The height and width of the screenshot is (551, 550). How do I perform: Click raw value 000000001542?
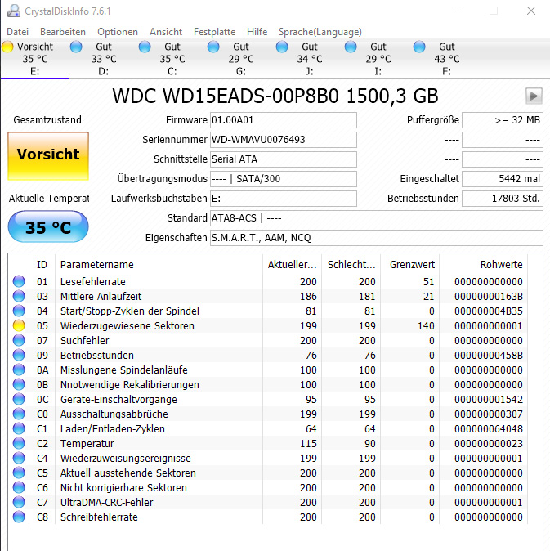[489, 399]
